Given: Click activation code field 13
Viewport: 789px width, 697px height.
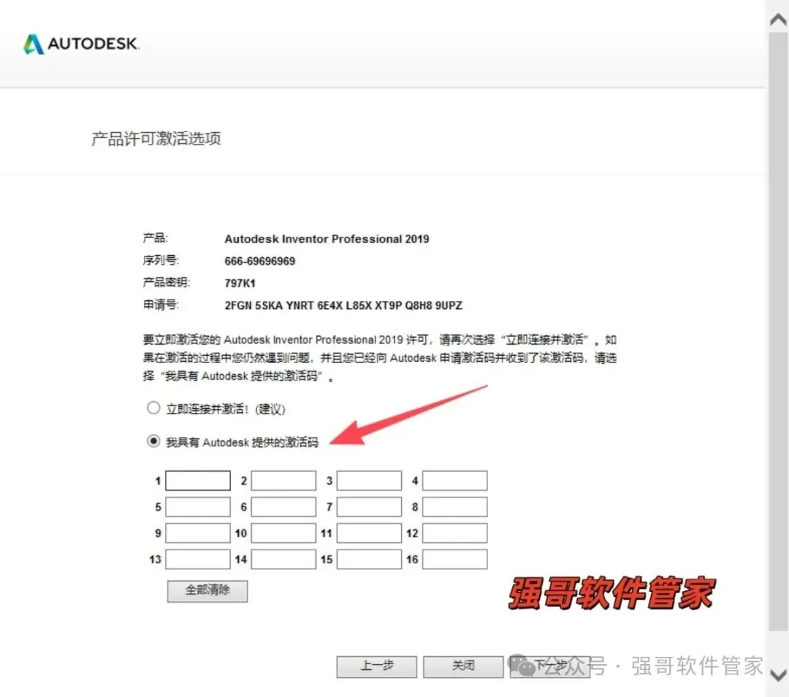Looking at the screenshot, I should pos(198,559).
